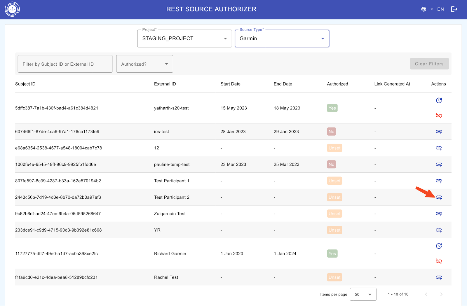Generate authorization link for ios-test
The width and height of the screenshot is (467, 306).
pos(439,132)
